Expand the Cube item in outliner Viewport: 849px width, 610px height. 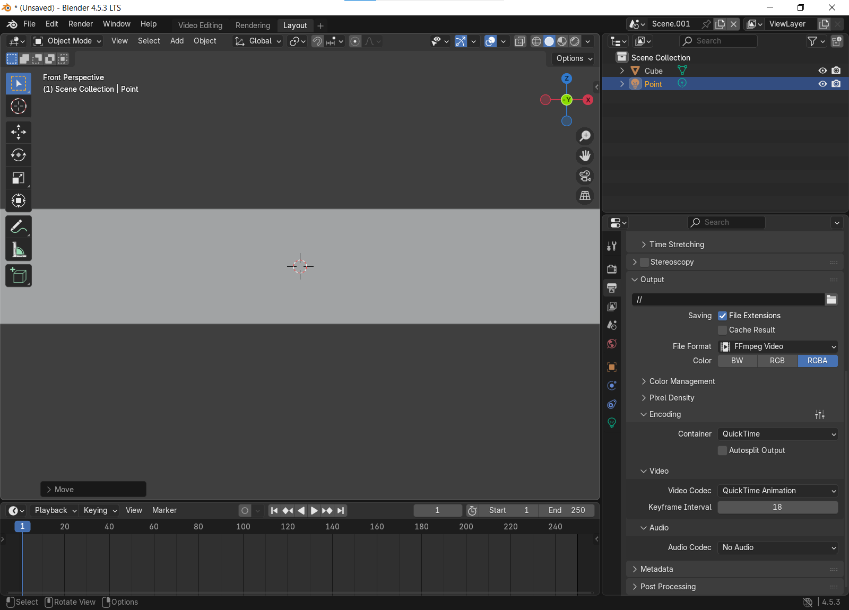[x=622, y=71]
